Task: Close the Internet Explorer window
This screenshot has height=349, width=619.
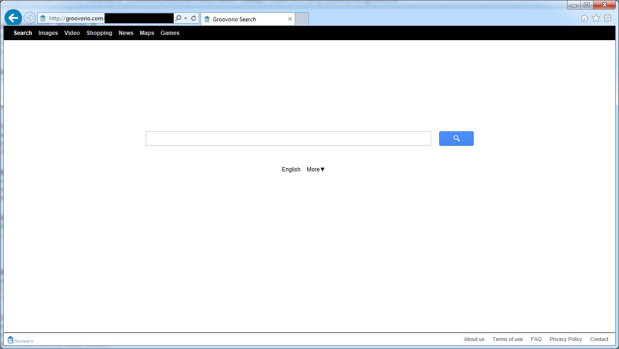Action: pos(604,5)
